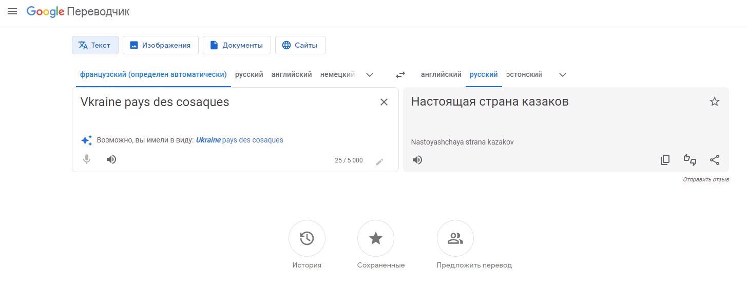Expand the target language list
The height and width of the screenshot is (288, 747).
[563, 75]
